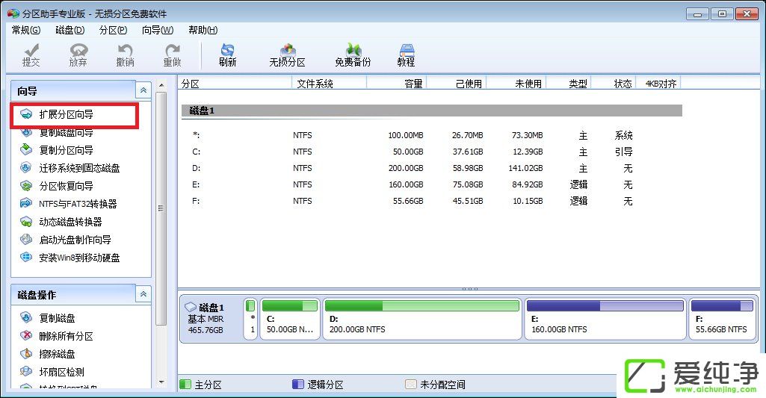Screen dimensions: 766x398
Task: Click the 重做 (redo) toolbar icon
Action: tap(172, 55)
